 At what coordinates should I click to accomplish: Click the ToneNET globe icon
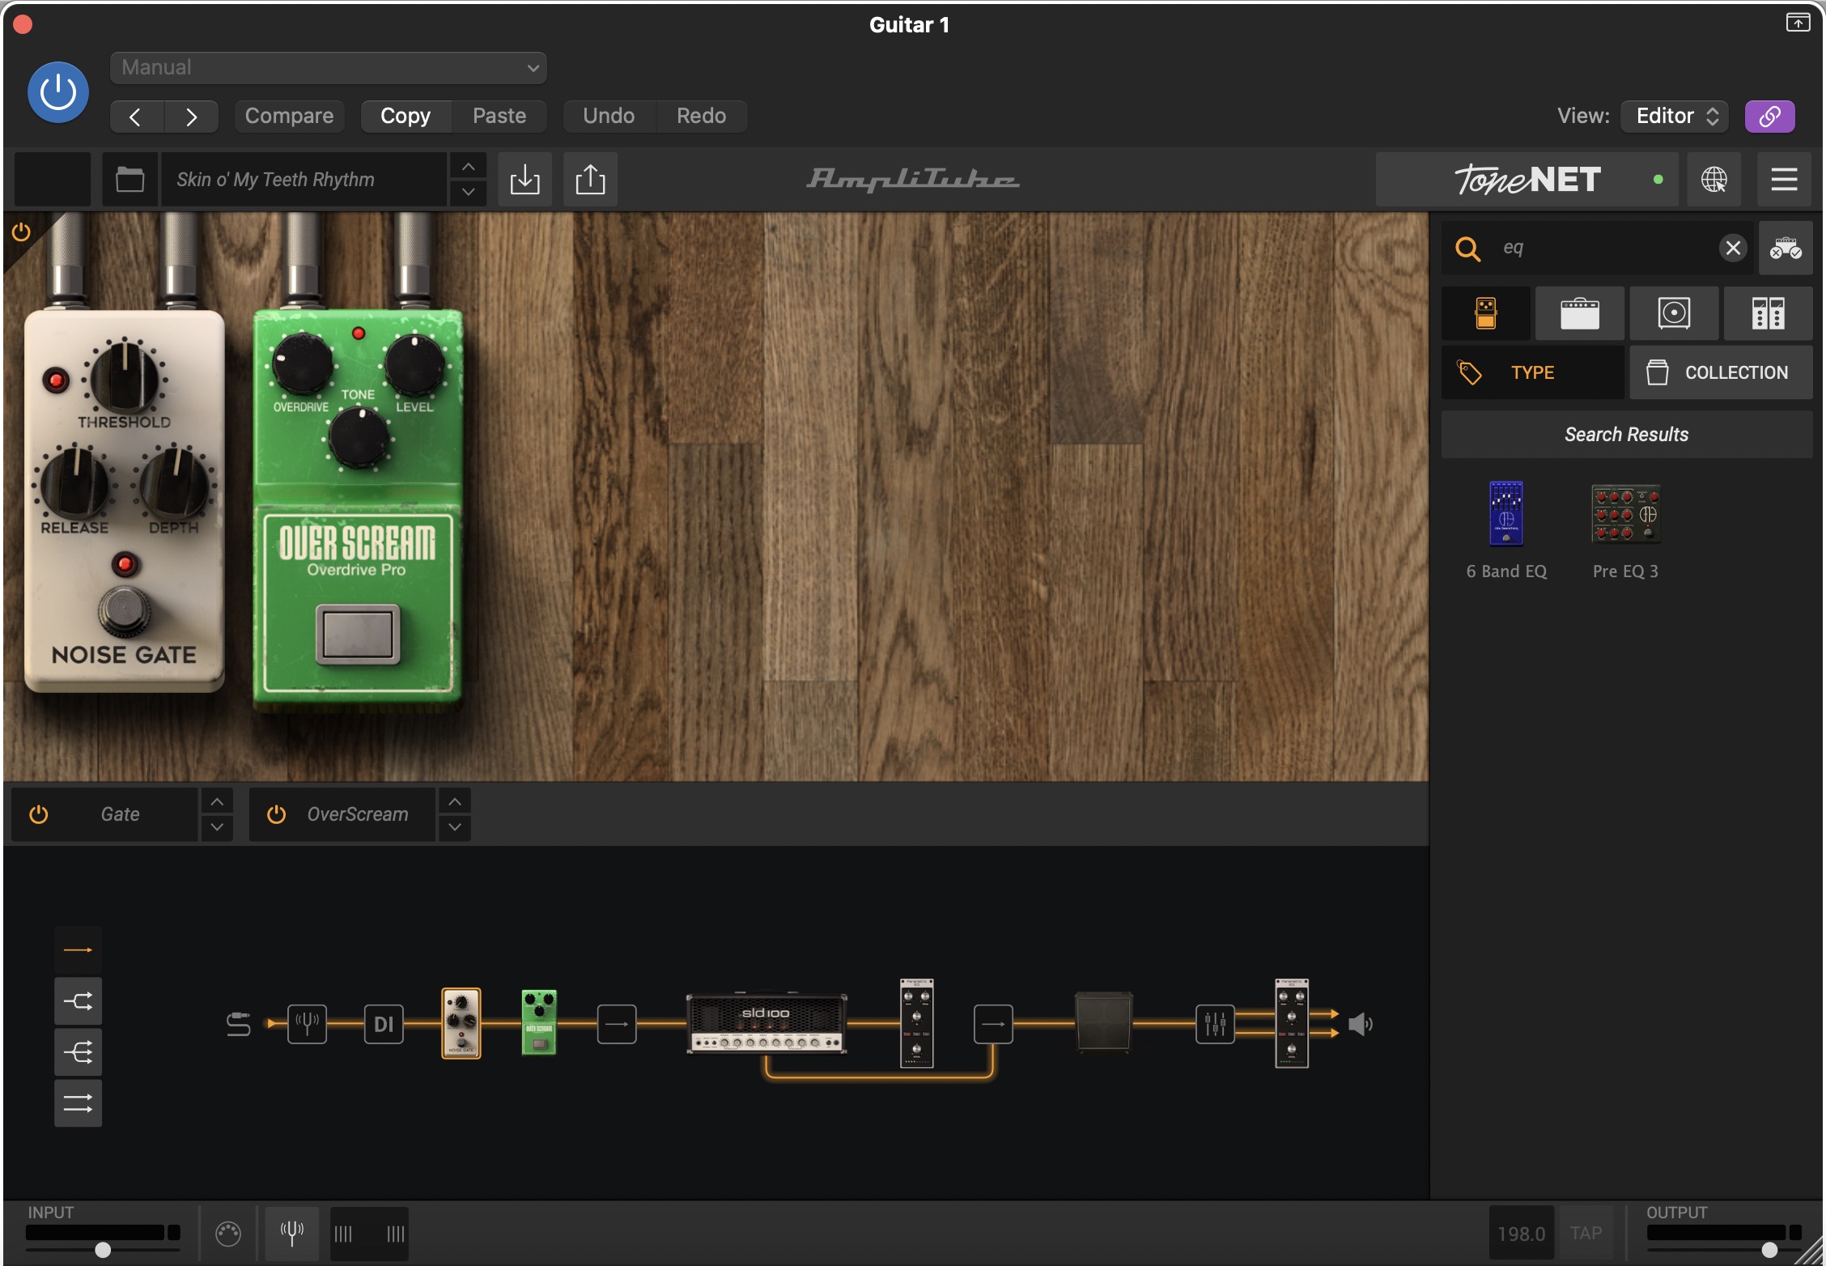pos(1713,179)
